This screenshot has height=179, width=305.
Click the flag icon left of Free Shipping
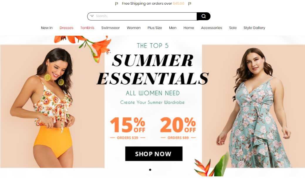117,4
